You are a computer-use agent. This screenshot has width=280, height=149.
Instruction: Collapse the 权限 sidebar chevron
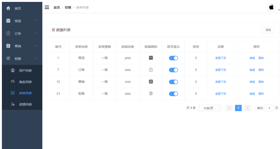[37, 58]
